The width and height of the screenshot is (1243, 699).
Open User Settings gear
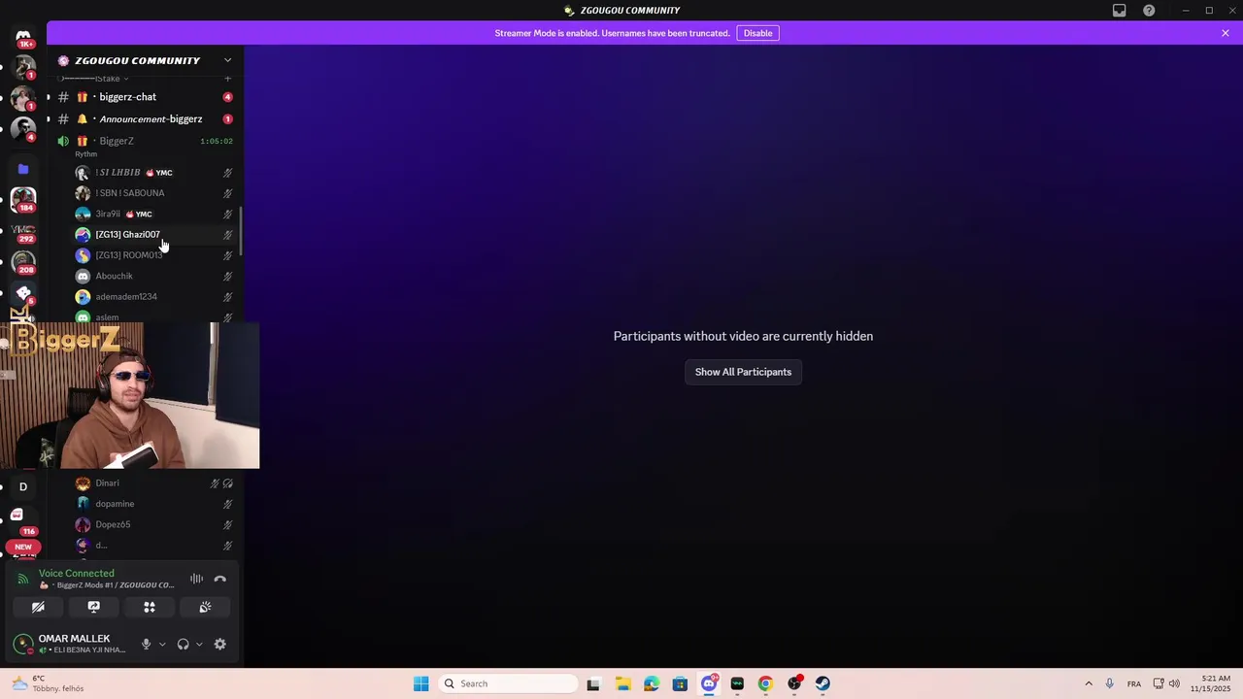220,644
